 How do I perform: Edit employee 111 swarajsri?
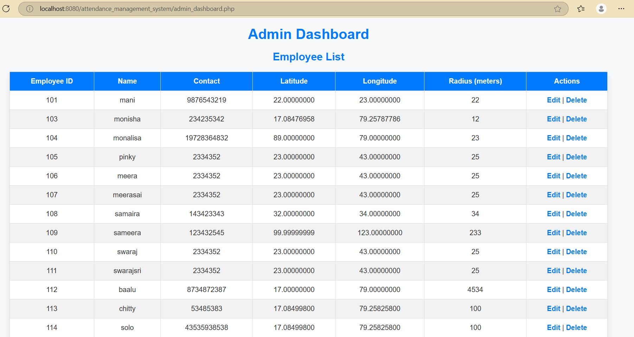coord(553,271)
